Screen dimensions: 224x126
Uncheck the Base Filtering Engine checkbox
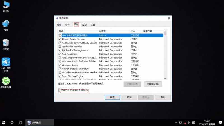pyautogui.click(x=60, y=76)
